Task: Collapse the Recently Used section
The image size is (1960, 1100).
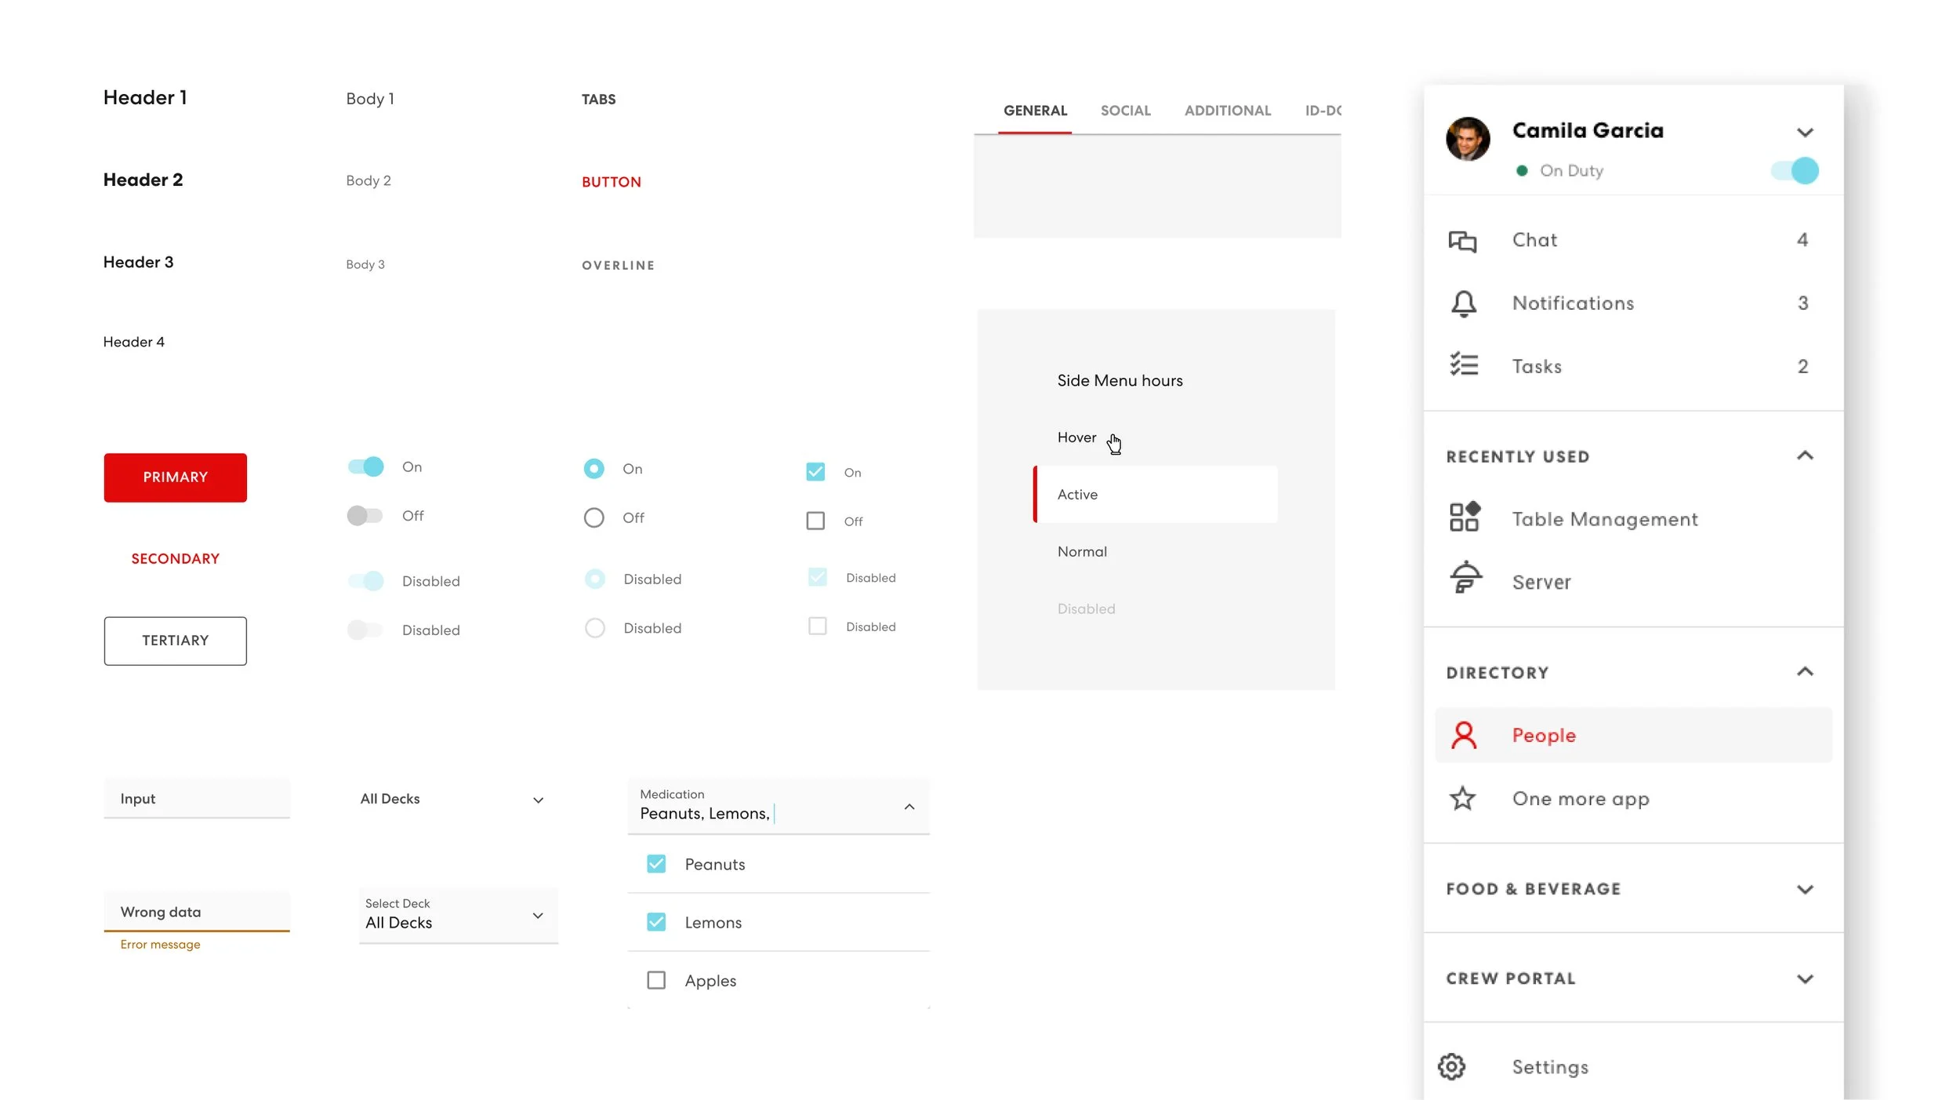Action: [x=1805, y=456]
